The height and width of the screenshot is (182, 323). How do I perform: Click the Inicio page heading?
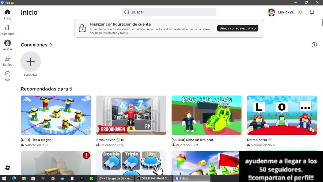[29, 12]
